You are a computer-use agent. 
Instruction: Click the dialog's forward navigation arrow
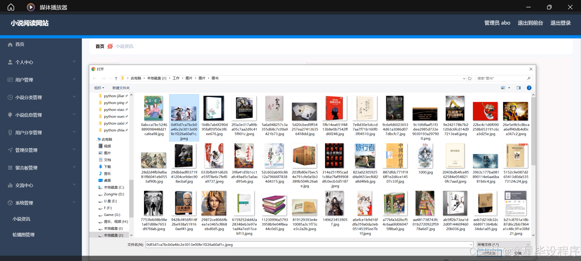tap(103, 78)
